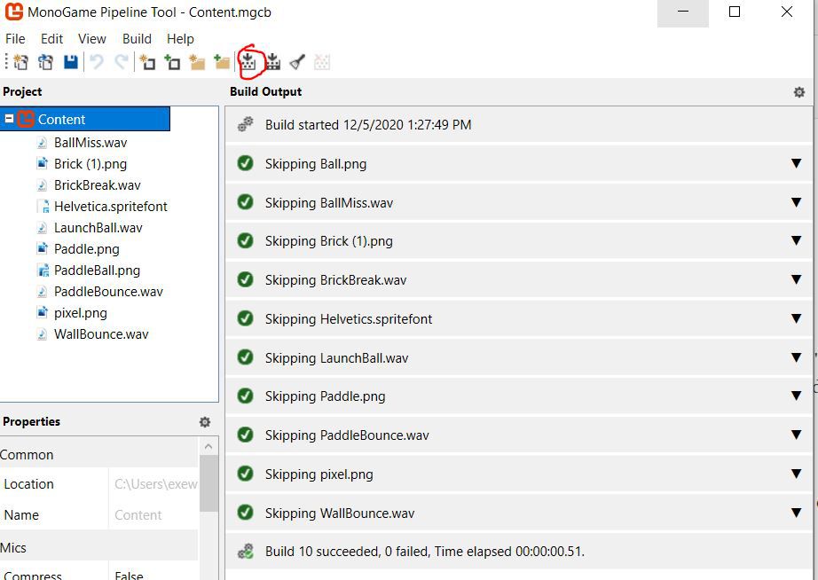Expand Skipping Paddle.png output details
The height and width of the screenshot is (580, 818).
[796, 396]
